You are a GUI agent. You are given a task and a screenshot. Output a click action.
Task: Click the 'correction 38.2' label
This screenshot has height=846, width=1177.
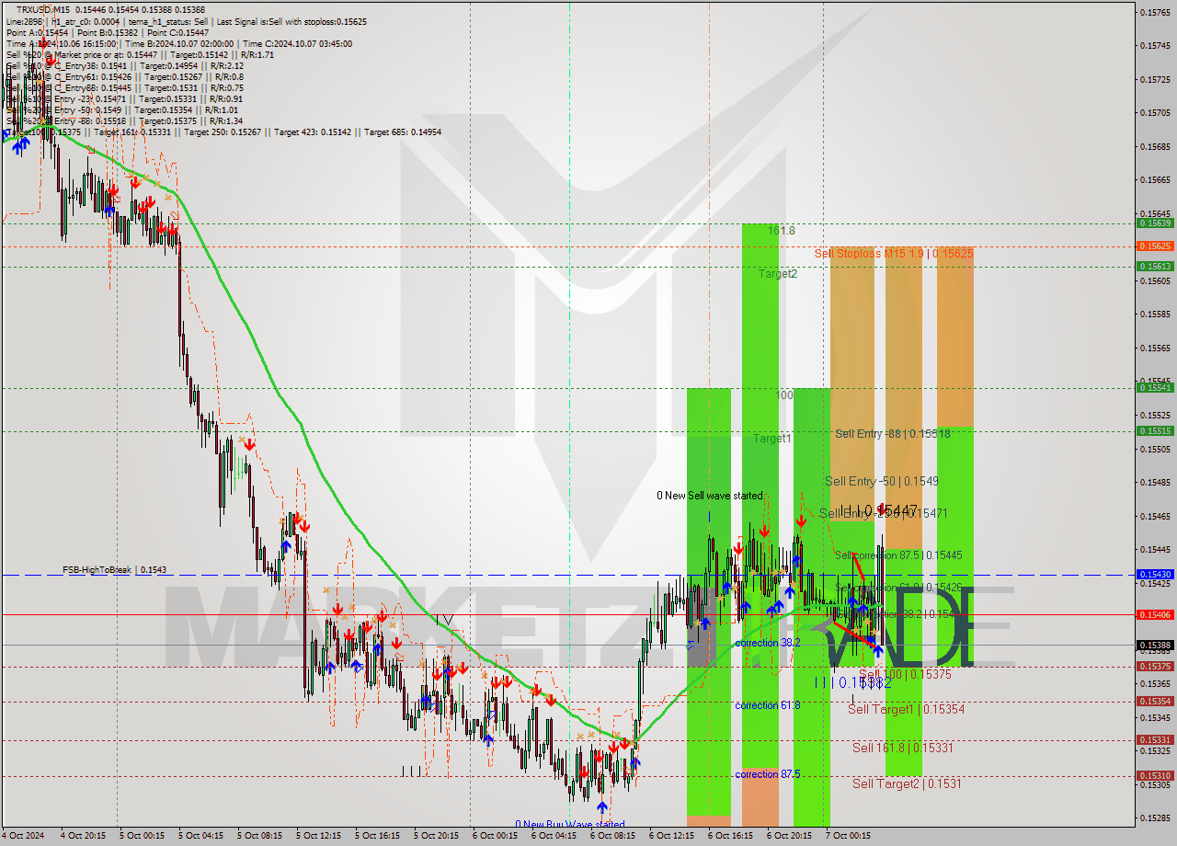(768, 643)
